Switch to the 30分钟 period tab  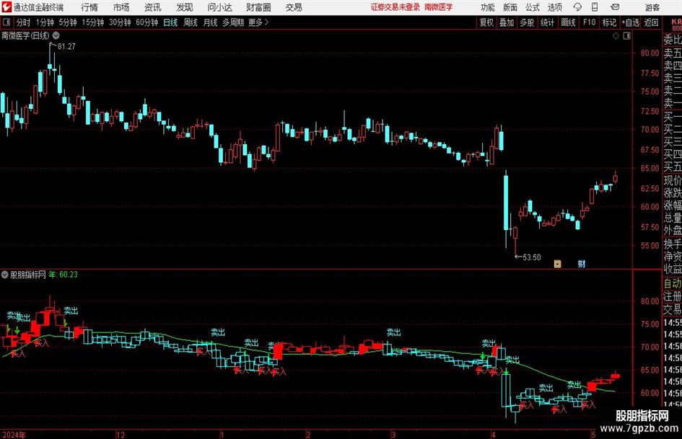[x=120, y=22]
